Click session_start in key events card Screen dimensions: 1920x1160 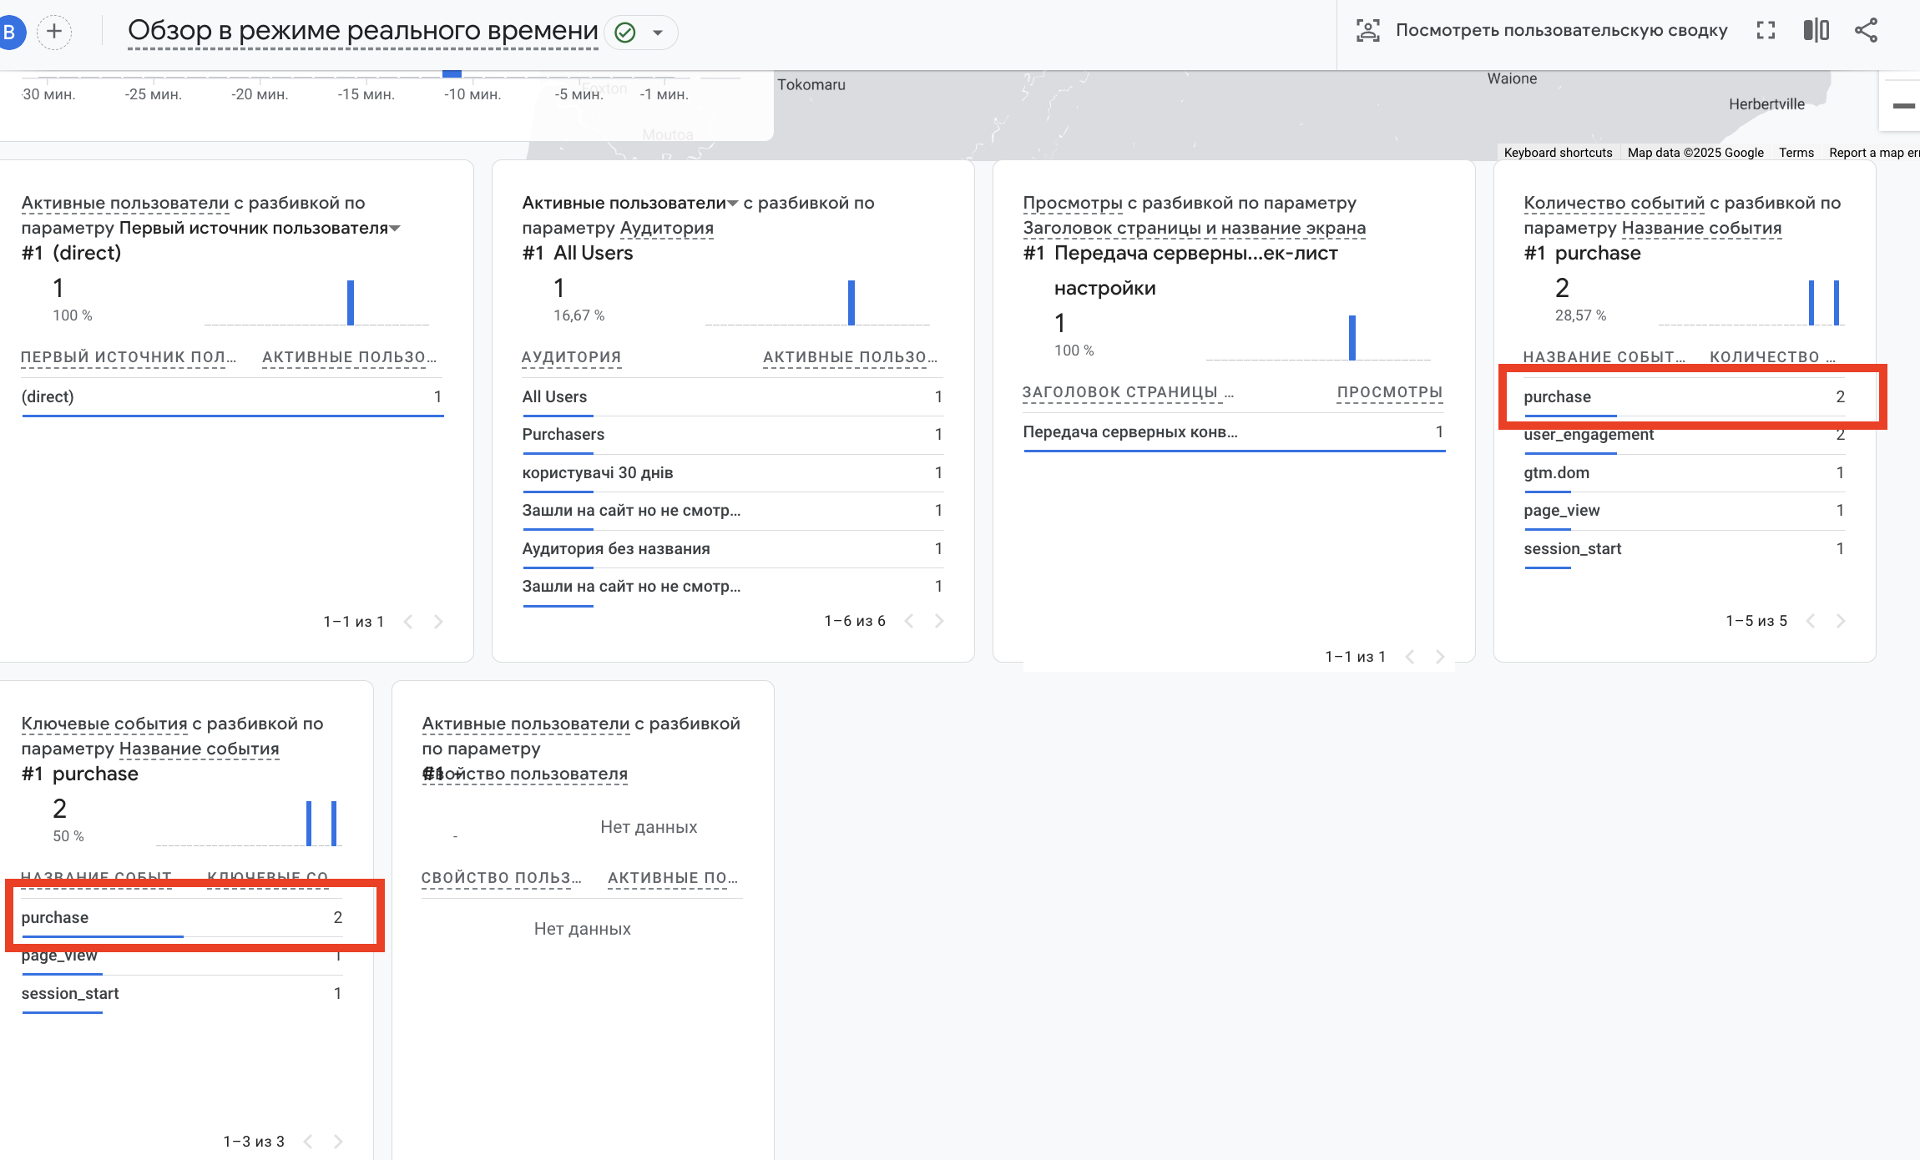pos(70,994)
